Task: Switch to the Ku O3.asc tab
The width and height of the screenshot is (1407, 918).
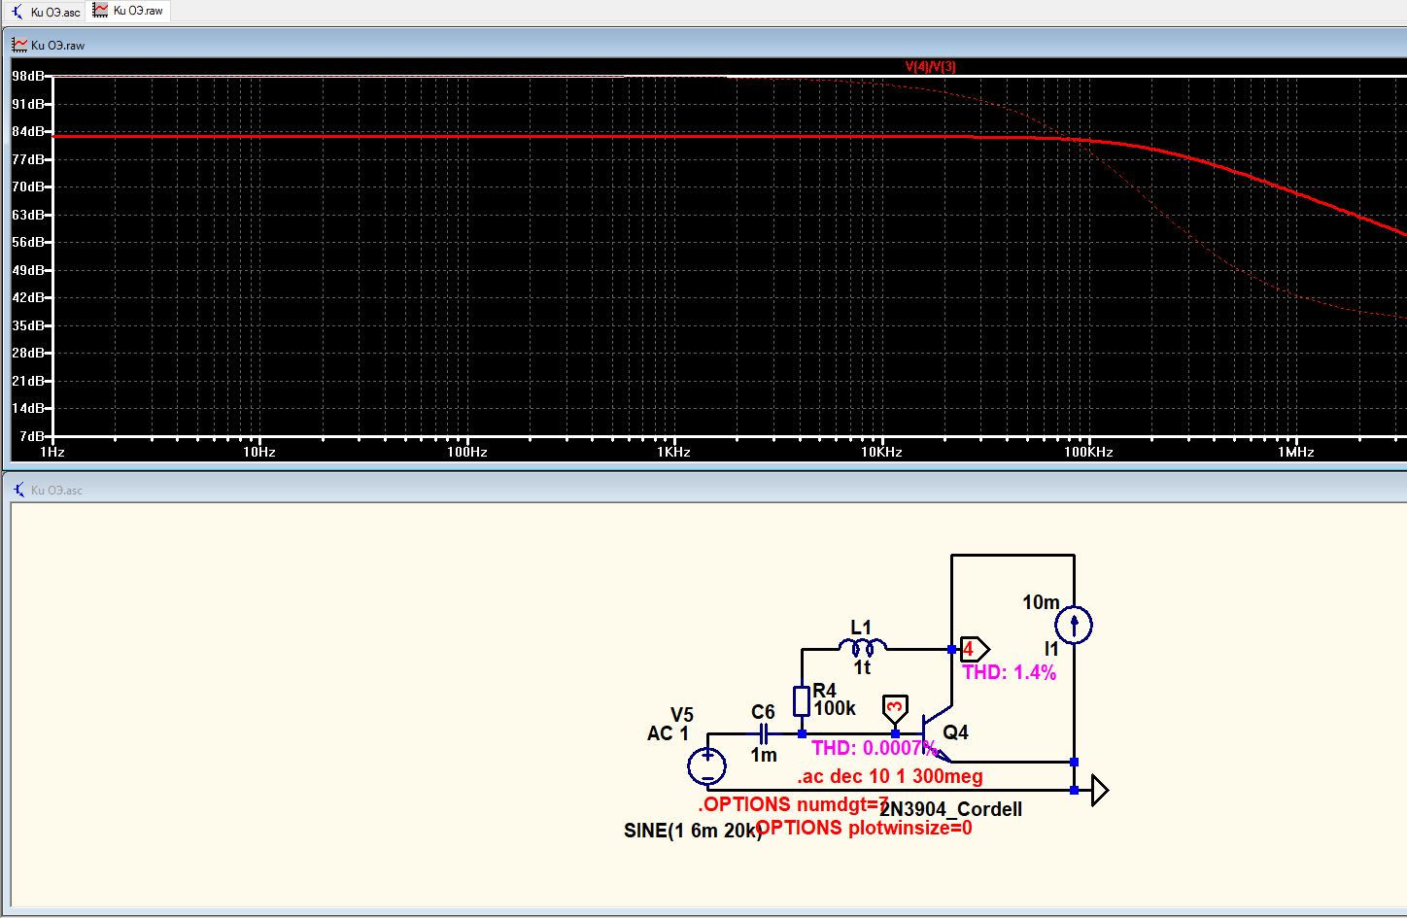Action: [x=46, y=12]
